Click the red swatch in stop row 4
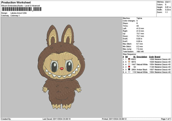Image resolution: width=172 pixels, height=121 pixels. click(129, 67)
